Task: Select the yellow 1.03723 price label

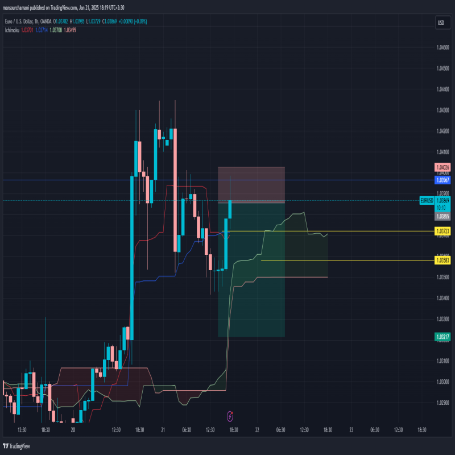Action: pos(442,231)
